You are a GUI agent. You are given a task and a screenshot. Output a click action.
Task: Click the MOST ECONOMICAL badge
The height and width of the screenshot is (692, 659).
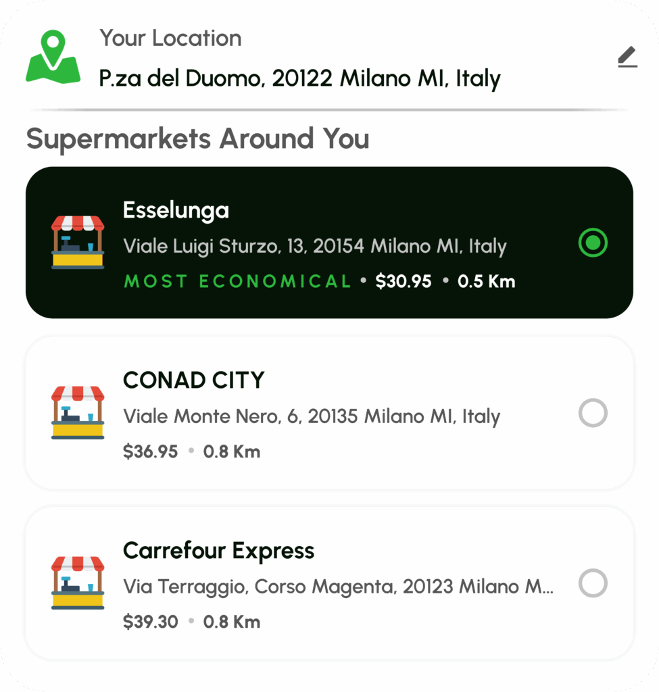coord(237,282)
